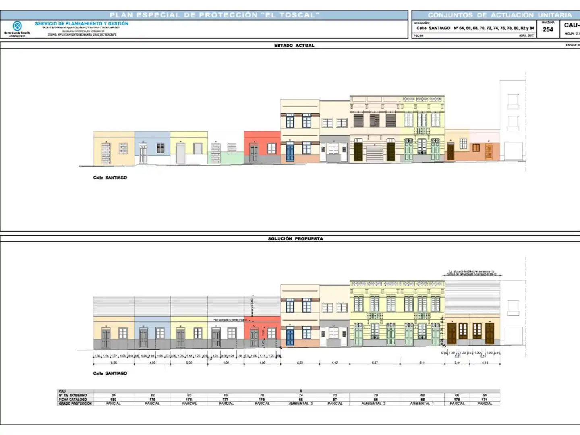The height and width of the screenshot is (435, 580).
Task: Click the 'GRADO PROTECCIÓN' row header
Action: coord(75,404)
